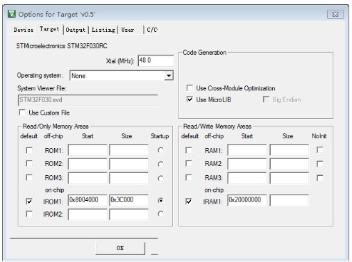Select the ROM1 Startup radio button
Image resolution: width=352 pixels, height=262 pixels.
click(160, 150)
